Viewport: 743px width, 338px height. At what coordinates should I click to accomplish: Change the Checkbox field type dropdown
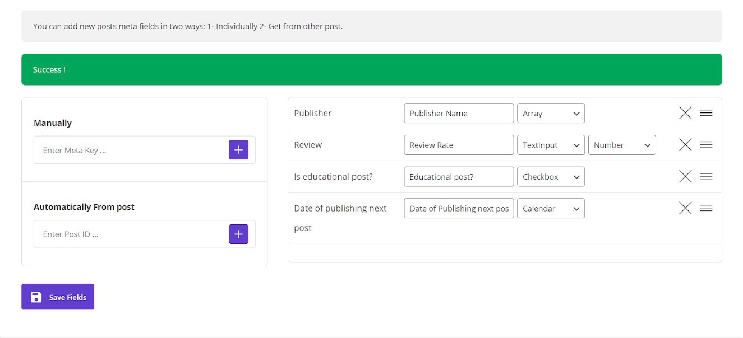pyautogui.click(x=550, y=177)
